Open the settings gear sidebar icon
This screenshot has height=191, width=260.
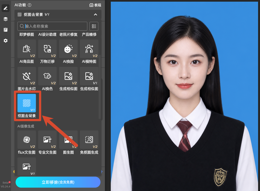tap(5, 41)
